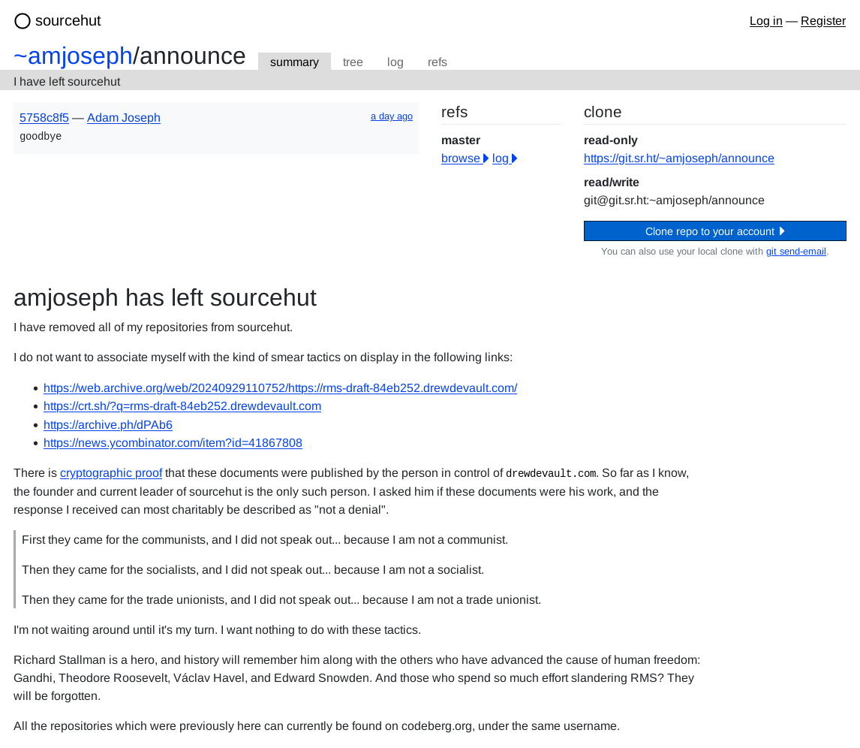Click the drewdevault.com monospace text
Screen dimensions: 860x748
pos(551,474)
